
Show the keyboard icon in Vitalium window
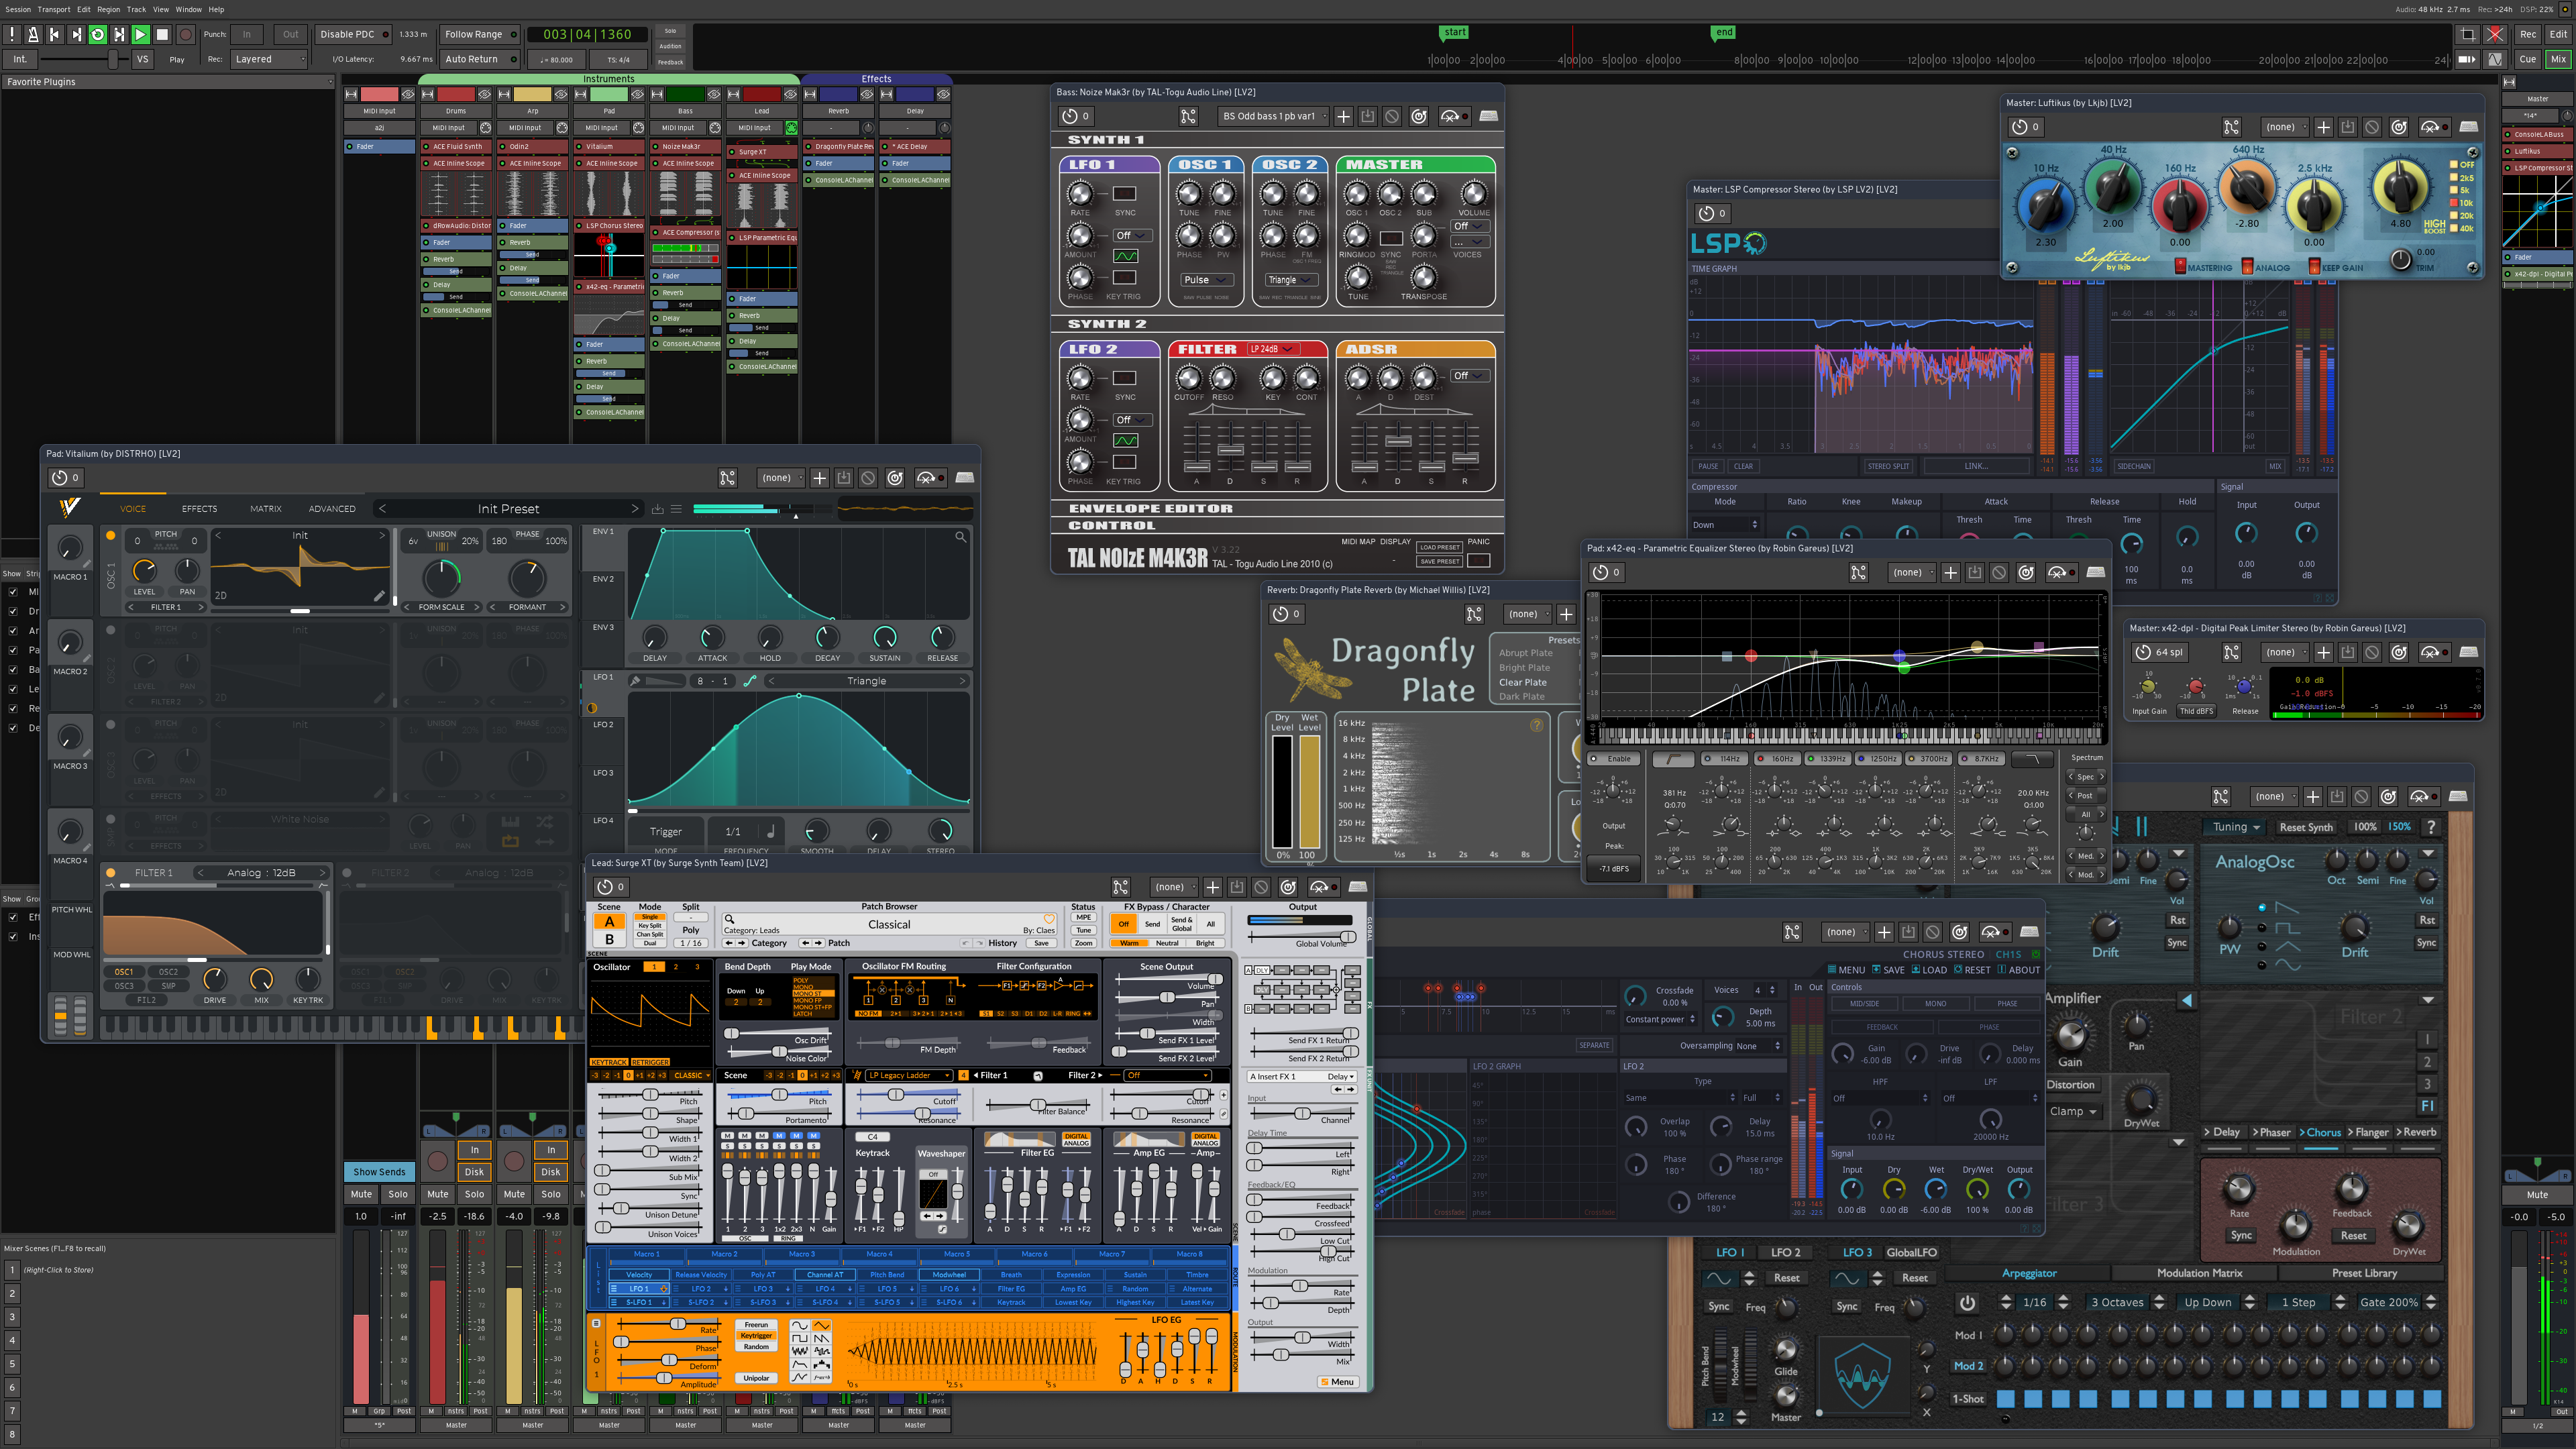coord(965,478)
